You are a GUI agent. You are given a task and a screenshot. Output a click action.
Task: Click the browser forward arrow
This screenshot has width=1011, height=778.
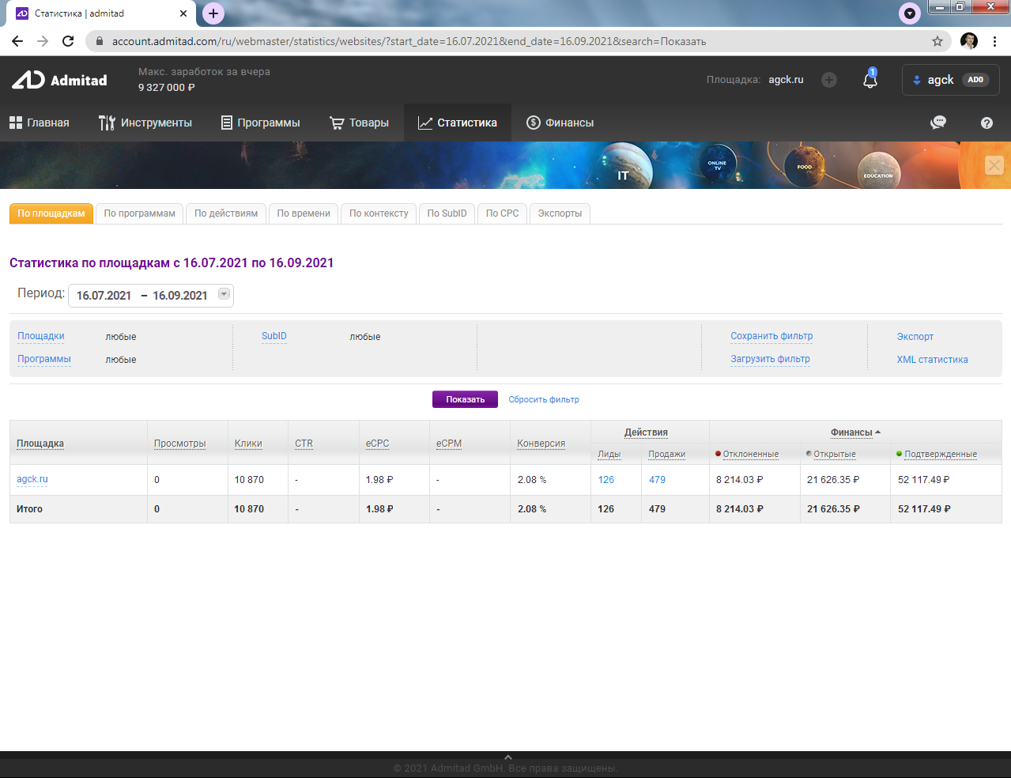(x=43, y=41)
